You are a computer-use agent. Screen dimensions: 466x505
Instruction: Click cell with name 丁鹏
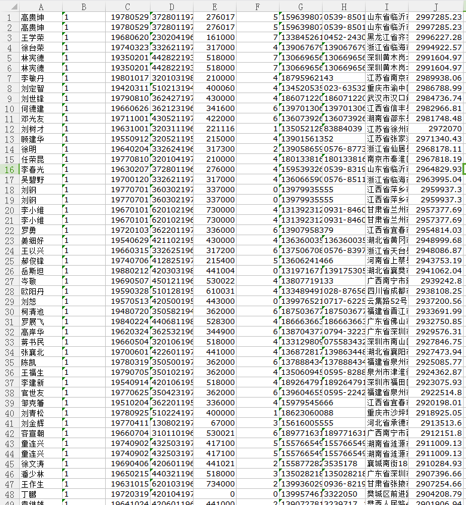41,494
